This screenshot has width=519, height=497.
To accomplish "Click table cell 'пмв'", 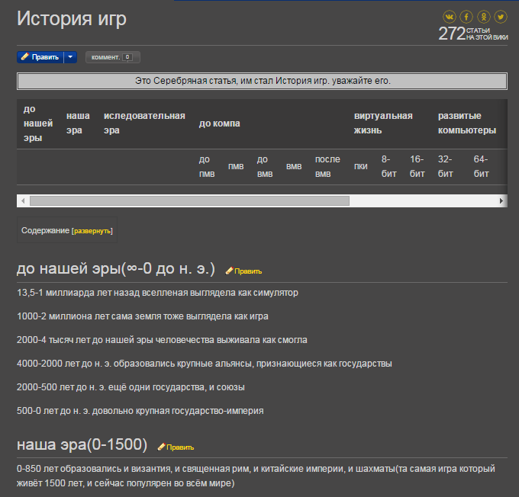I will point(236,167).
